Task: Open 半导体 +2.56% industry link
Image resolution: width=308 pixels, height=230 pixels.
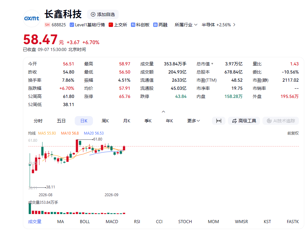Action: pos(218,25)
